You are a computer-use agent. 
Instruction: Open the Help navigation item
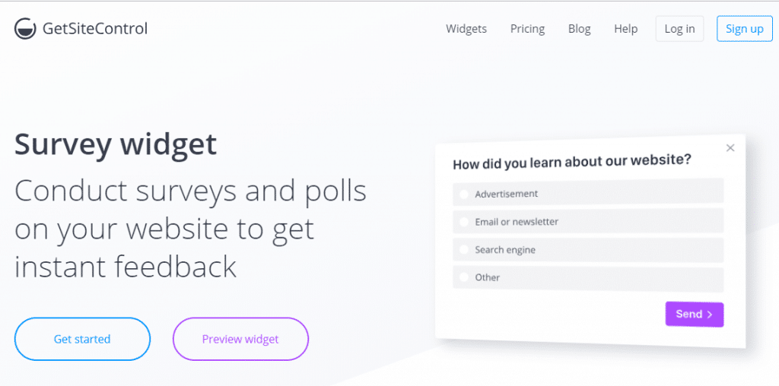pos(625,29)
